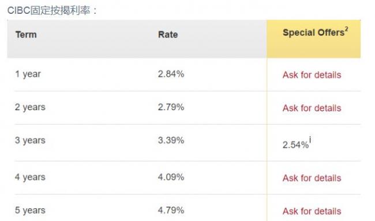Open 'Ask for details' link for 5 years

click(x=312, y=211)
